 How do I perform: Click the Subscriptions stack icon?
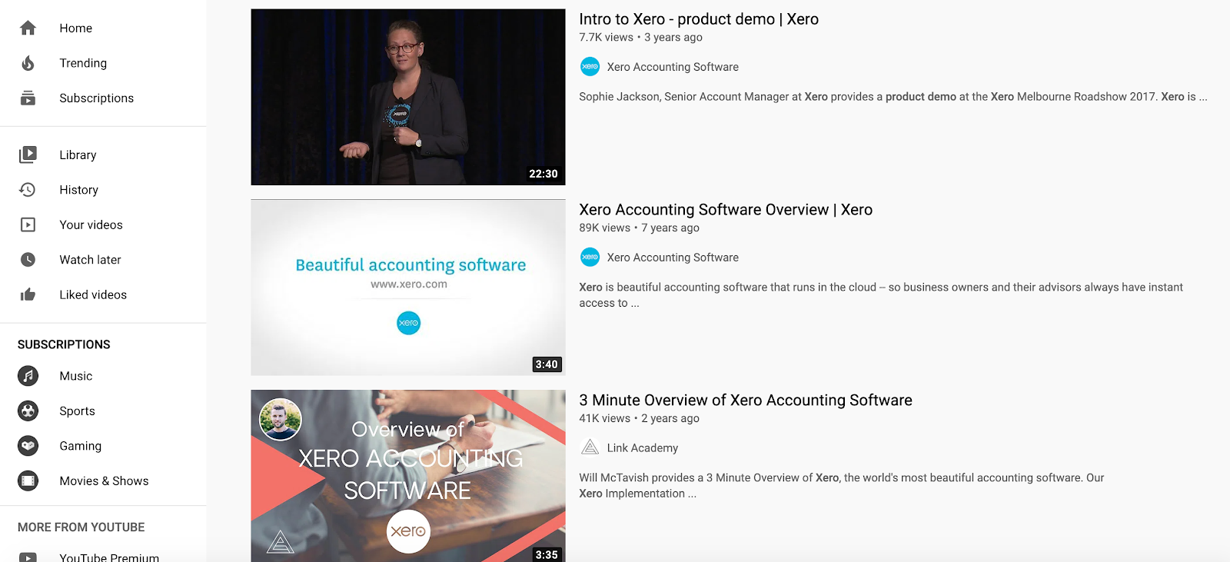[28, 98]
